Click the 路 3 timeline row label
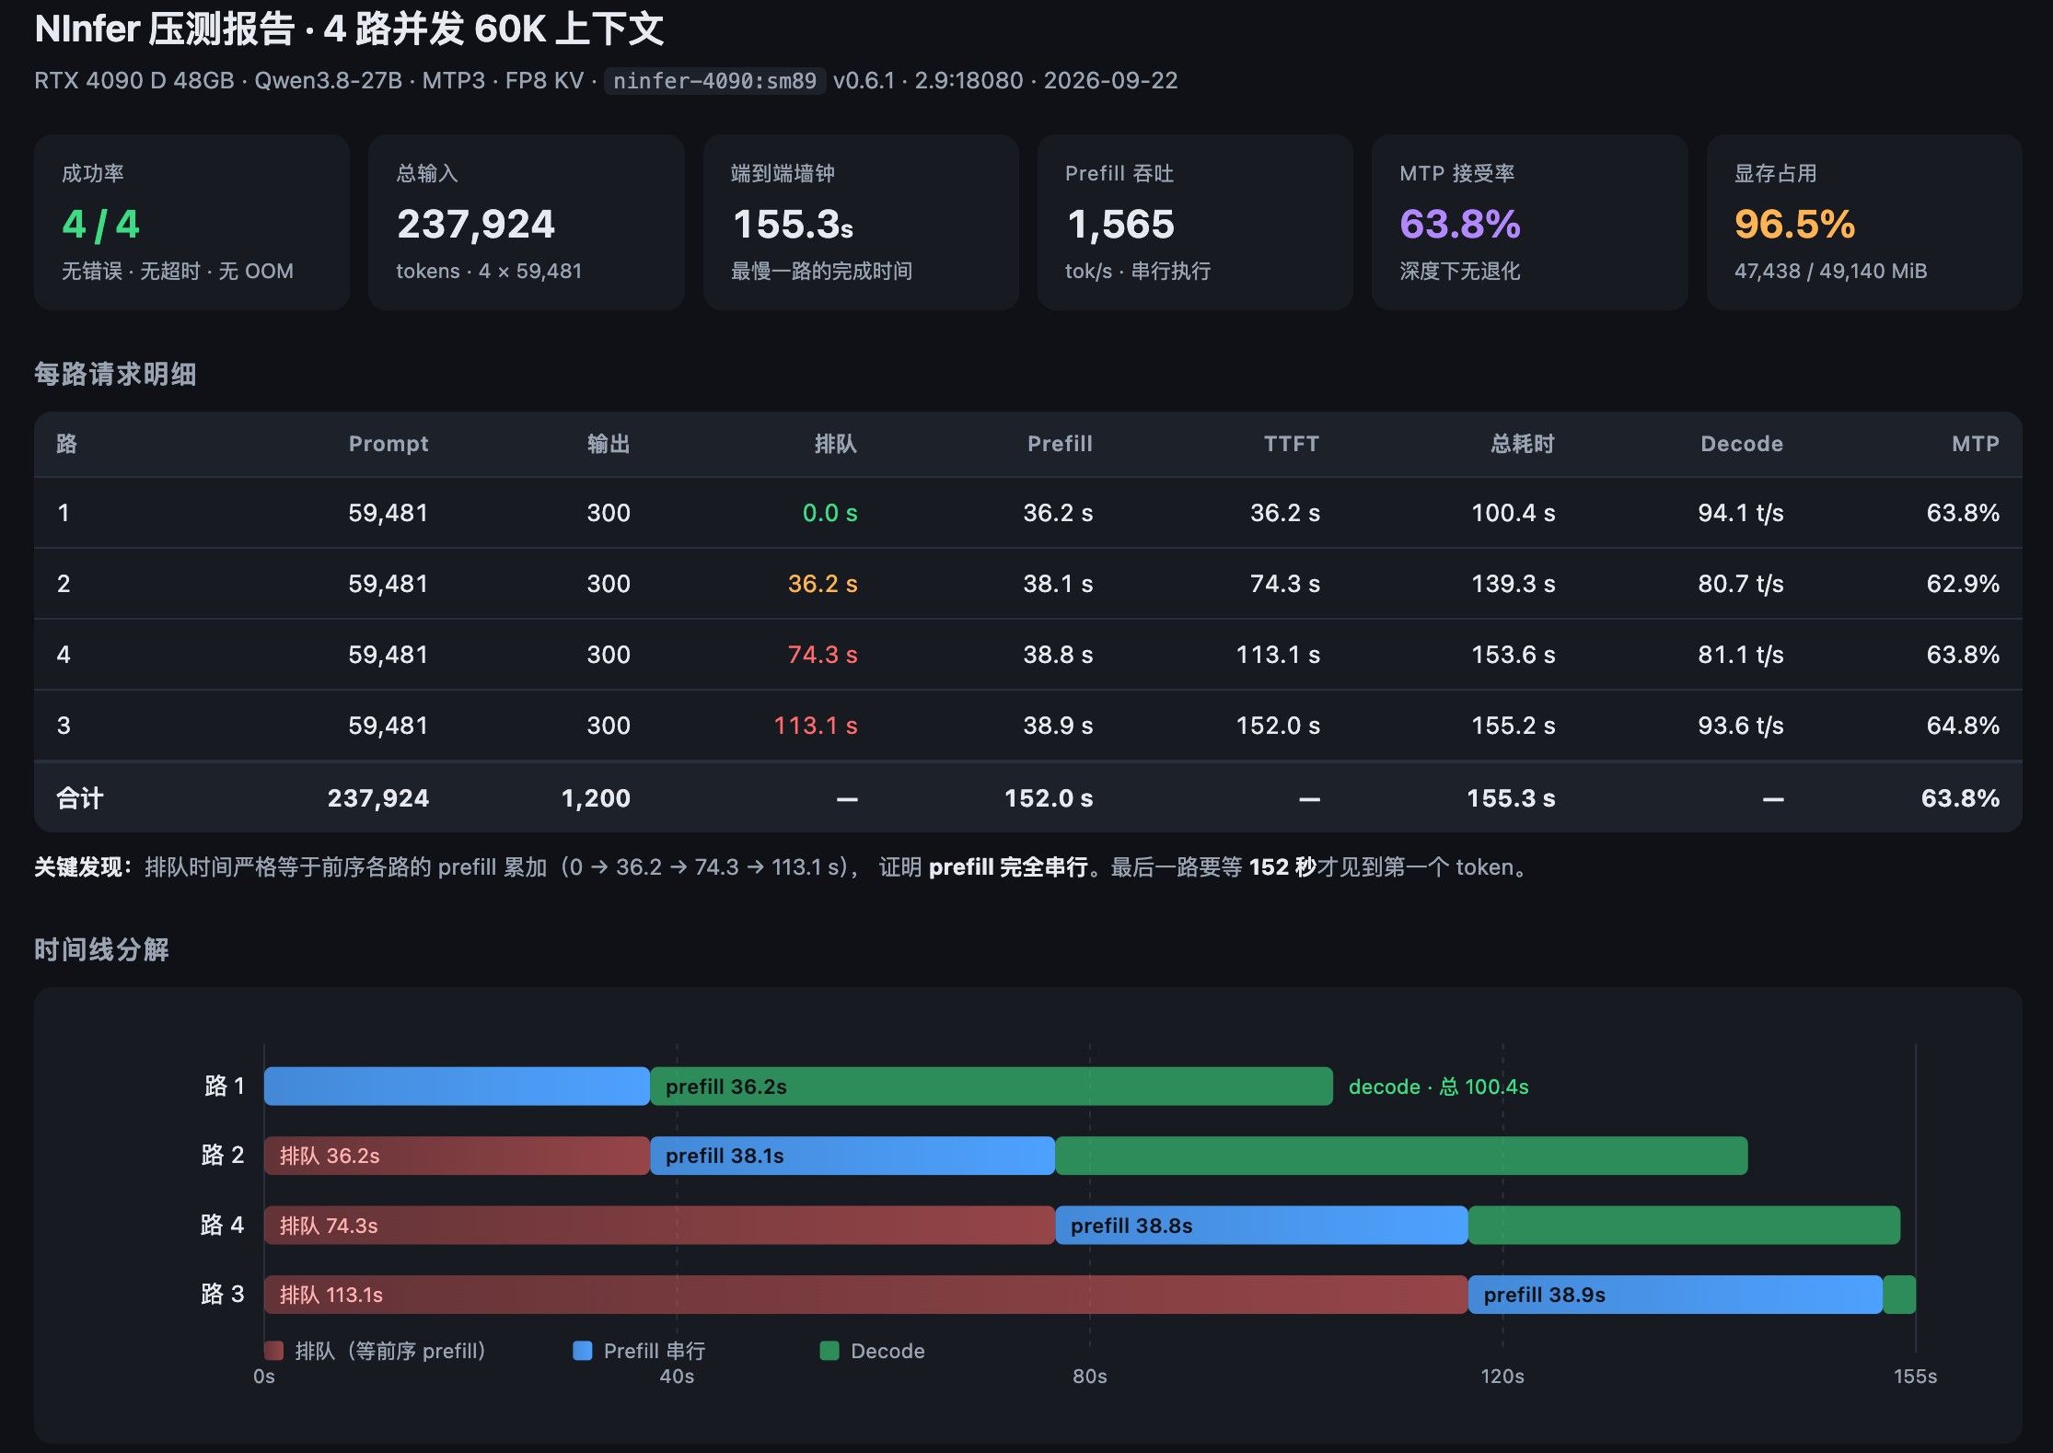Screen dimensions: 2053x1453 [223, 1295]
